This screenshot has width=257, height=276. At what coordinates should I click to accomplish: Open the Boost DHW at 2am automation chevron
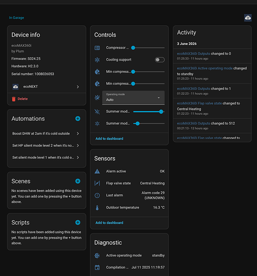[x=78, y=134]
